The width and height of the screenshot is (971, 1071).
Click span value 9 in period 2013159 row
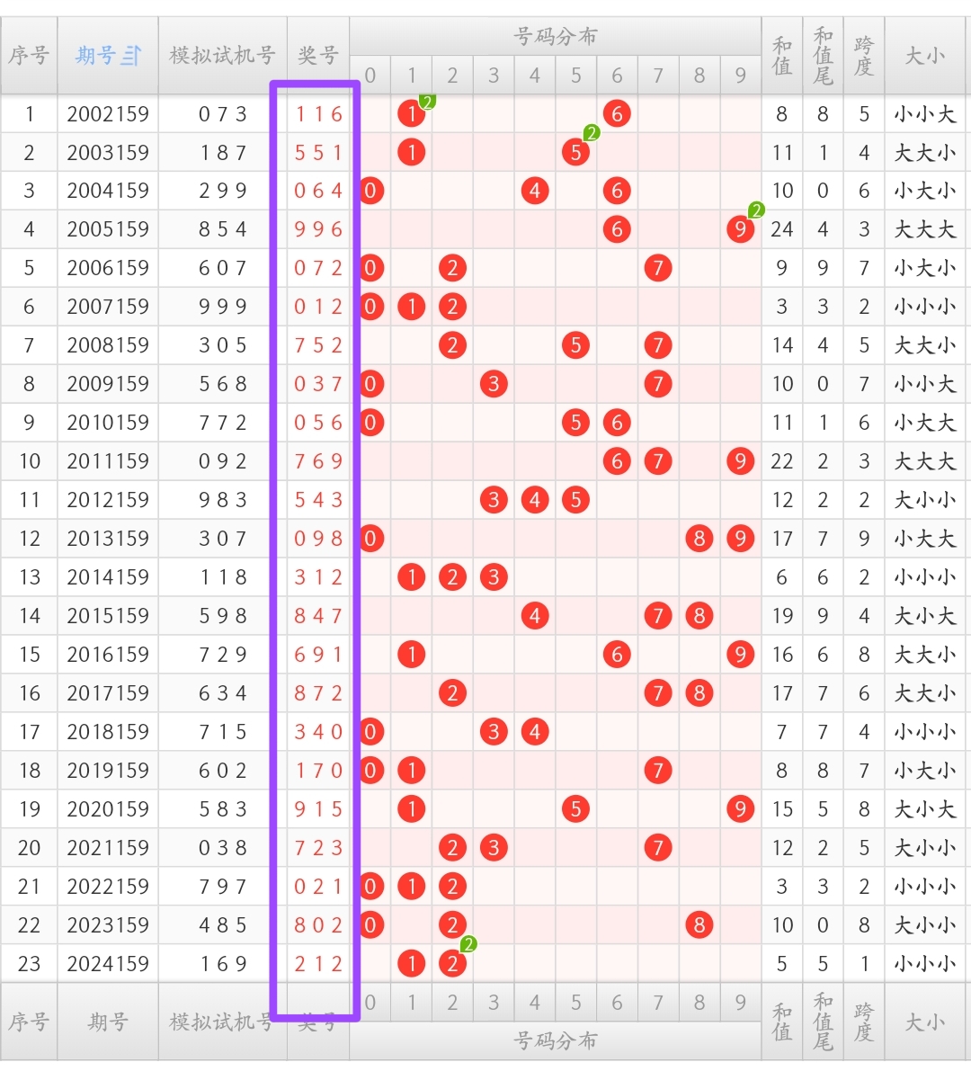pyautogui.click(x=864, y=539)
